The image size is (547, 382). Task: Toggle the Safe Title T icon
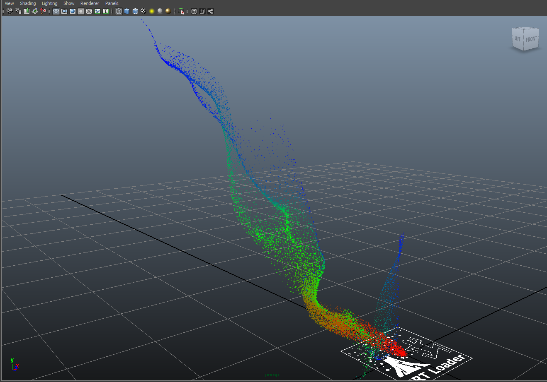point(106,11)
